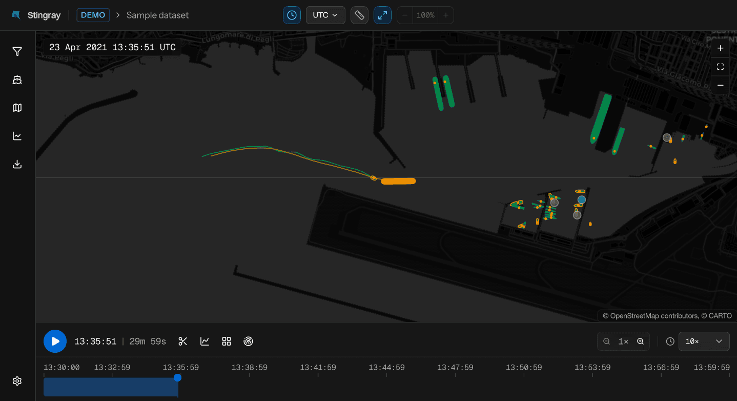The width and height of the screenshot is (737, 401).
Task: Open the chart analytics icon in sidebar
Action: coord(17,136)
